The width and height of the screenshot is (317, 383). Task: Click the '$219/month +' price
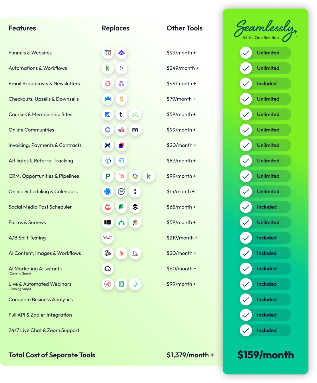click(x=182, y=238)
